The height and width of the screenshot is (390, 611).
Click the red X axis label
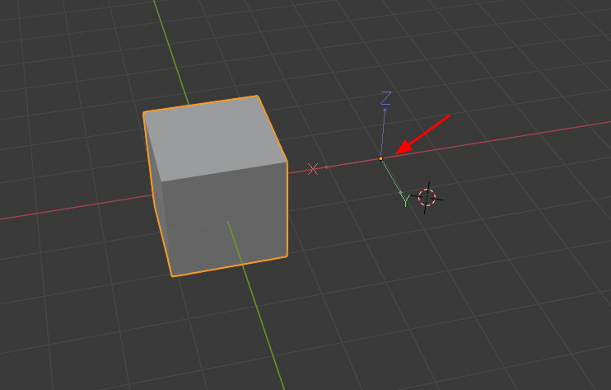point(313,169)
